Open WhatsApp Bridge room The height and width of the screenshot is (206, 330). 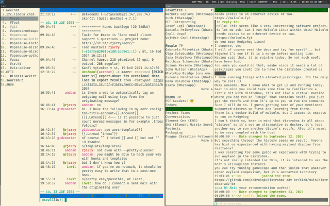189,73
